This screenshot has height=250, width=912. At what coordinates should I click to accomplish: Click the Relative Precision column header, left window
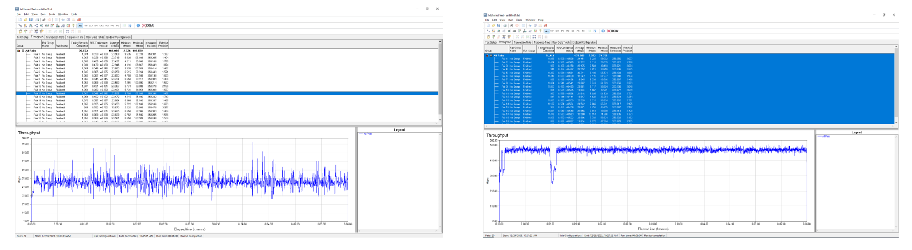coord(164,44)
